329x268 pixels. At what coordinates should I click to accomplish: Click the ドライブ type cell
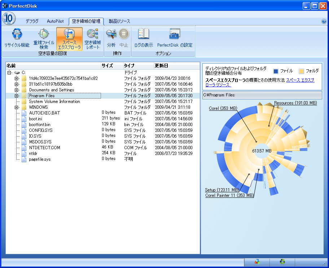pyautogui.click(x=131, y=73)
